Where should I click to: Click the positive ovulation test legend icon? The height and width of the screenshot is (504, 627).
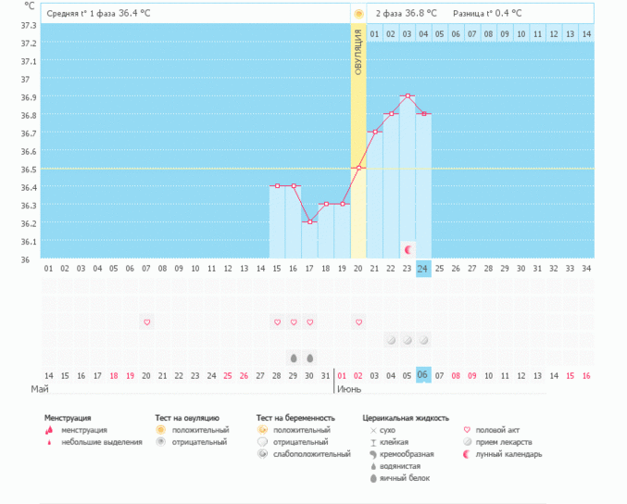pyautogui.click(x=160, y=430)
